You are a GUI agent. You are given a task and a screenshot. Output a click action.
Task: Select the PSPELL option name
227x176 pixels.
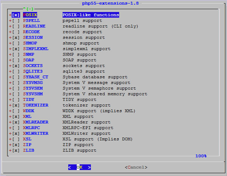click(x=31, y=21)
